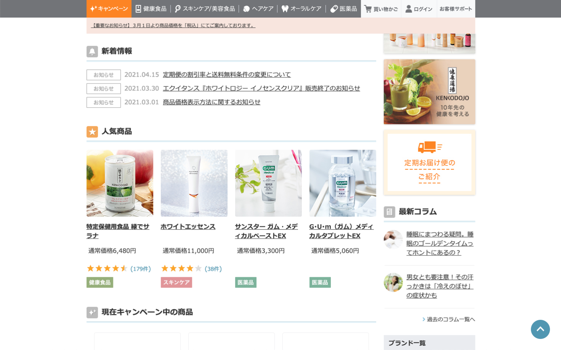This screenshot has height=350, width=561.
Task: Click the star rating for ホワイトエッセンス
Action: tap(181, 268)
